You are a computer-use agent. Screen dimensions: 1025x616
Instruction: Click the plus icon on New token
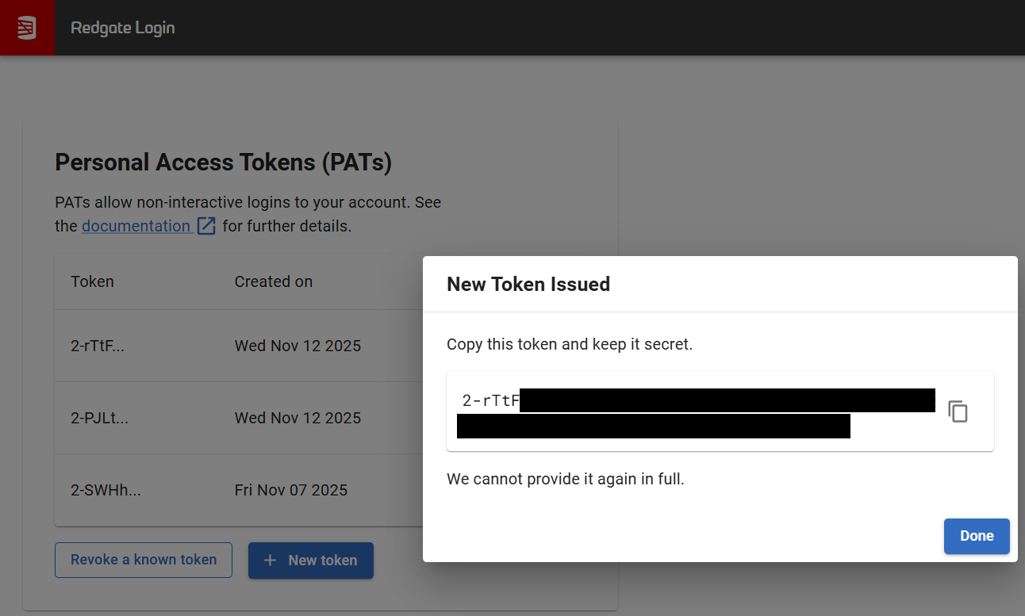(x=270, y=560)
